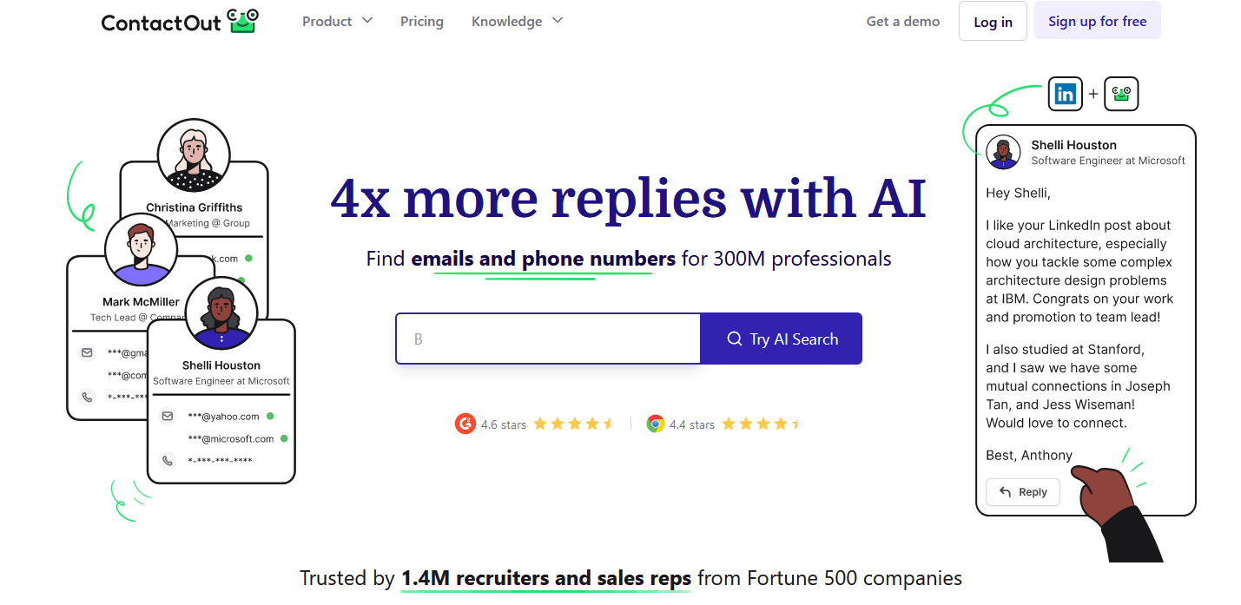Screen dimensions: 1241x605
Task: Click inside the search input field
Action: pos(547,339)
